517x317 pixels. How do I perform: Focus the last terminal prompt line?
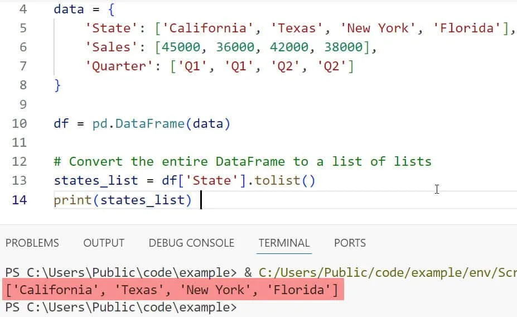(120, 307)
